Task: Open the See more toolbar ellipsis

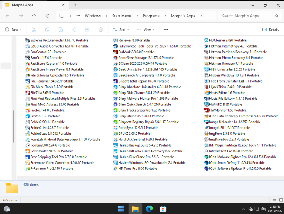Action: [166, 29]
